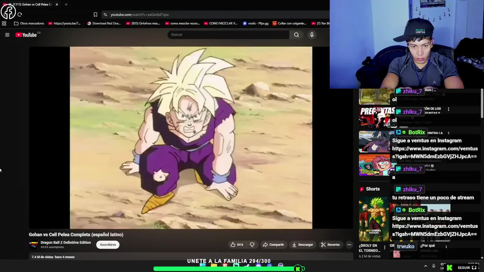Subscribe using the Suscribirse button
Image resolution: width=484 pixels, height=272 pixels.
pos(108,245)
